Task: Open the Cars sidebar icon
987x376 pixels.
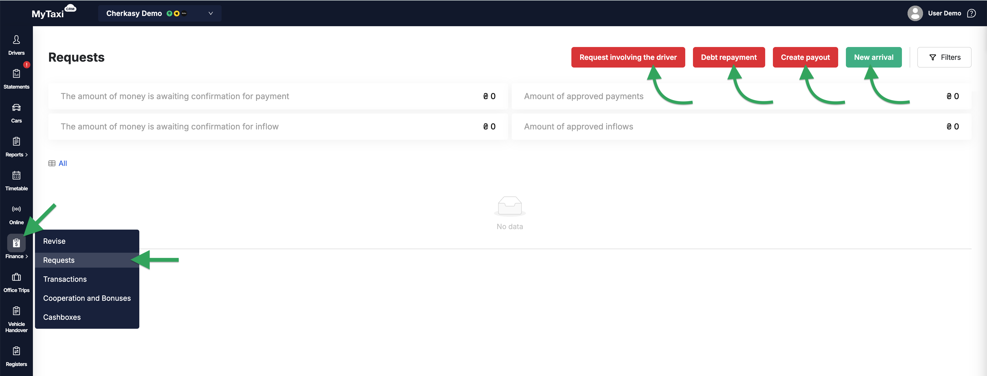Action: [16, 108]
